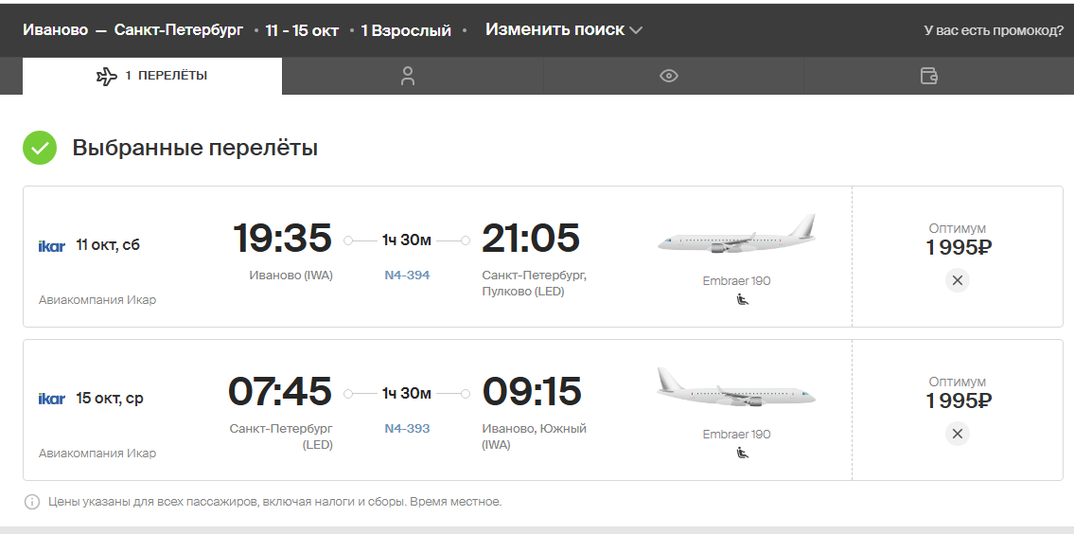This screenshot has width=1074, height=534.
Task: Open flight number N4-394 link
Action: tap(407, 275)
